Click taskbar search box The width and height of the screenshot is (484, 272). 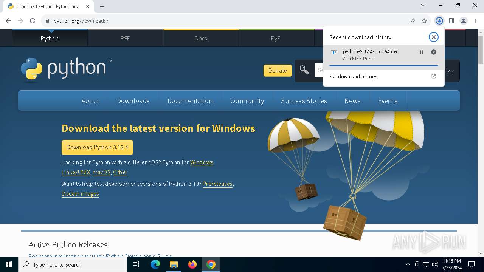coord(73,264)
